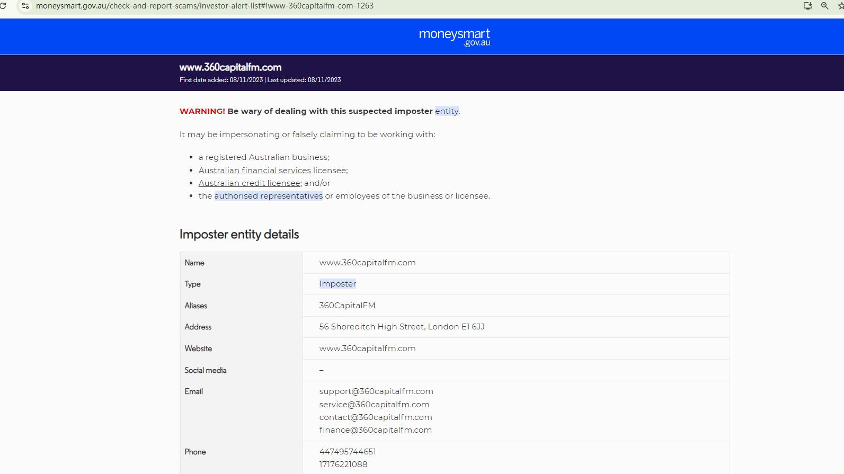Click the Type row label

pos(193,284)
